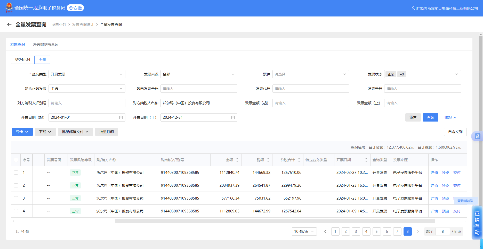Viewport: 483px width, 249px height.
Task: Click the 开票日期 column sort icon
Action: click(x=366, y=160)
